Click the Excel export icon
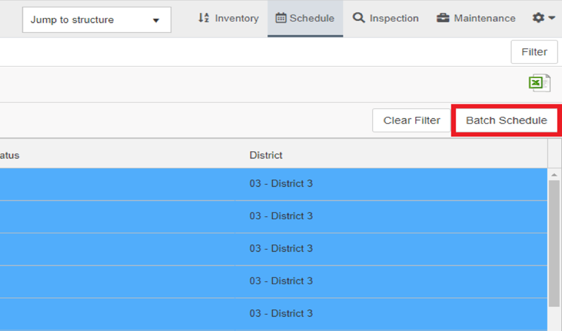Viewport: 562px width, 331px height. click(x=539, y=83)
